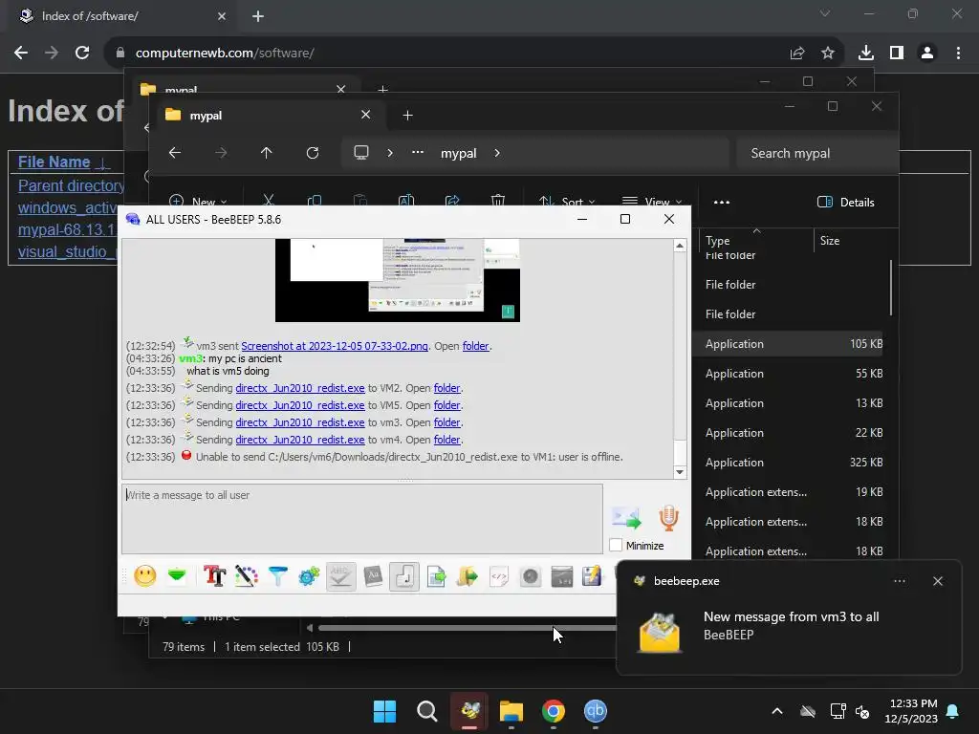
Task: Click the Search mypal field
Action: pyautogui.click(x=816, y=154)
